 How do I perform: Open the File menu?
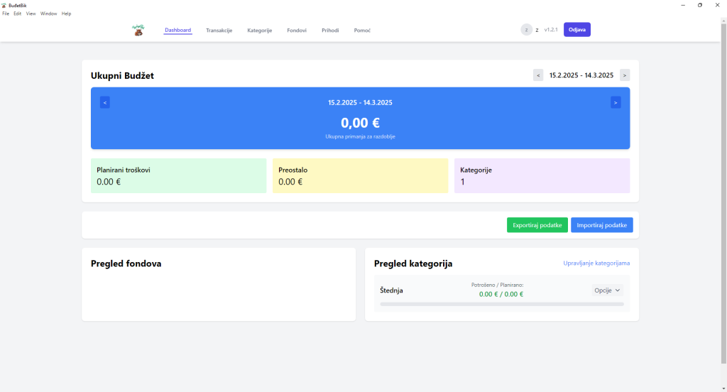click(x=6, y=13)
